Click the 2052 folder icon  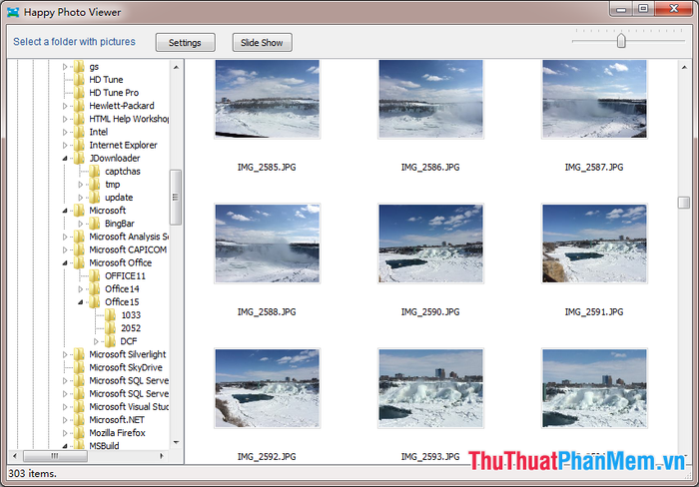pos(110,328)
